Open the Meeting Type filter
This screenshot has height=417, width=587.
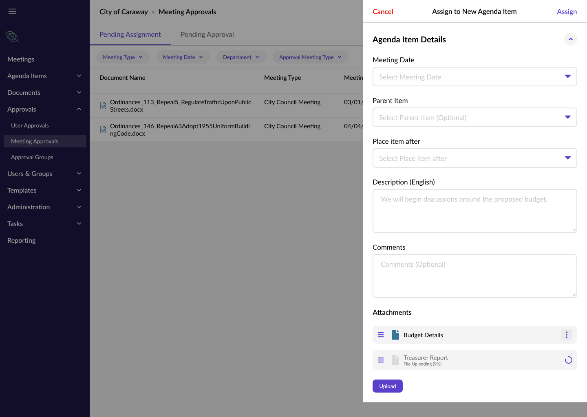[x=123, y=57]
